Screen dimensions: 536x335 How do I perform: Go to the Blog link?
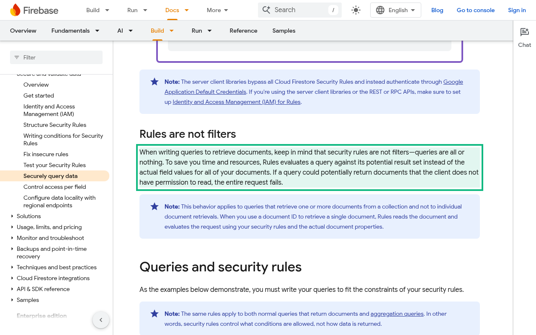point(437,10)
